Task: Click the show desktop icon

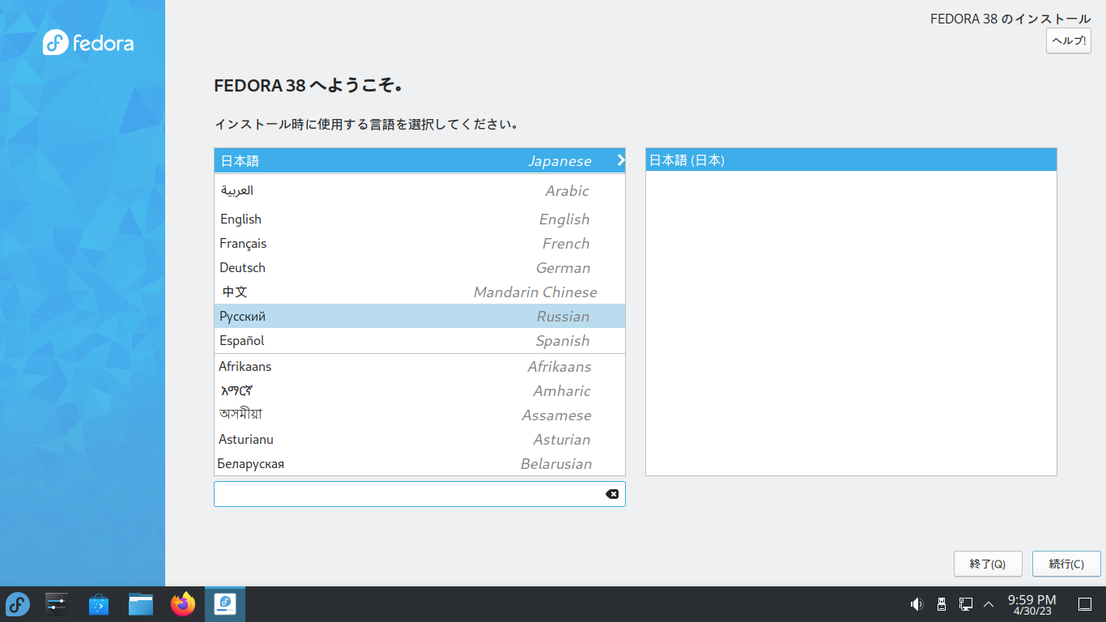Action: point(1085,604)
